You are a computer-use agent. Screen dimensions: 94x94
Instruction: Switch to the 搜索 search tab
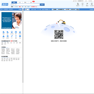click(14, 2)
